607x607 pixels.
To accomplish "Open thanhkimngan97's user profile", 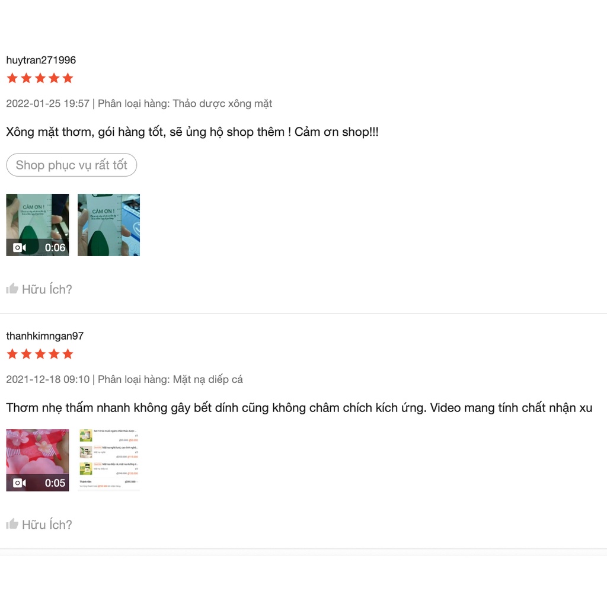I will pos(45,336).
